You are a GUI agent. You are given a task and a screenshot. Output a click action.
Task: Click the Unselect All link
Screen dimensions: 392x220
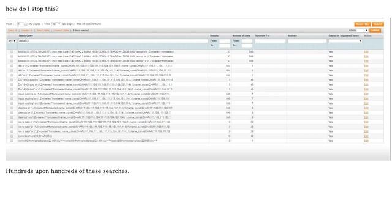click(x=27, y=31)
